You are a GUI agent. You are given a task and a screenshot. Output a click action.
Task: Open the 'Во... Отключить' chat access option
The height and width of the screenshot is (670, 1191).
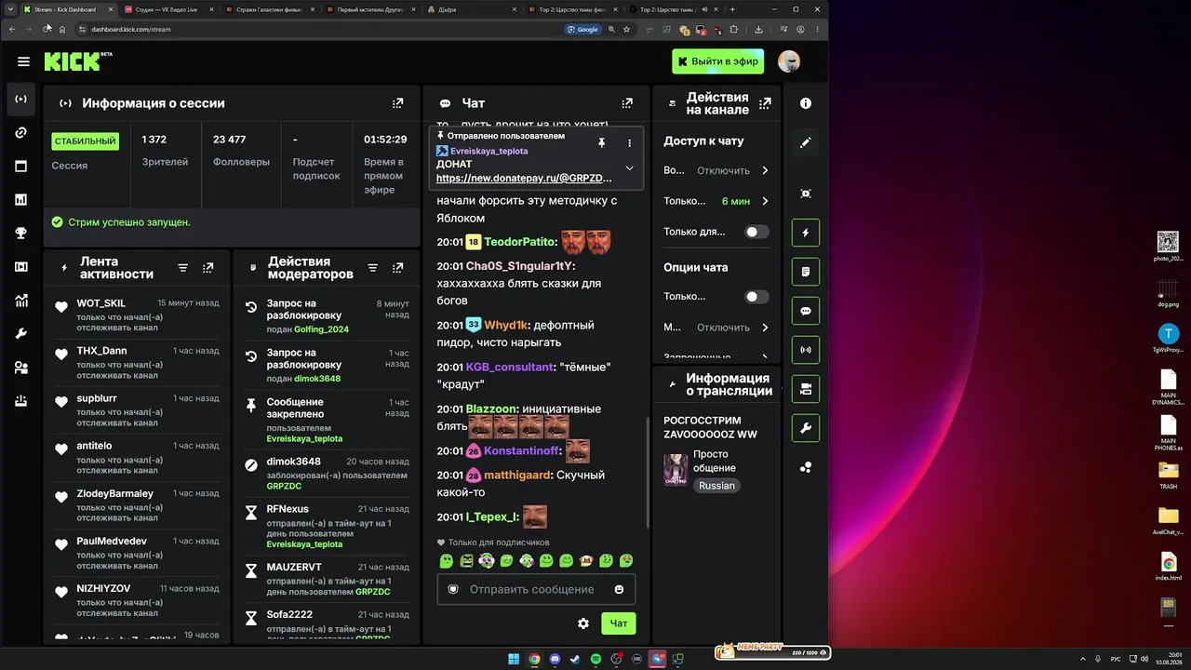click(716, 170)
